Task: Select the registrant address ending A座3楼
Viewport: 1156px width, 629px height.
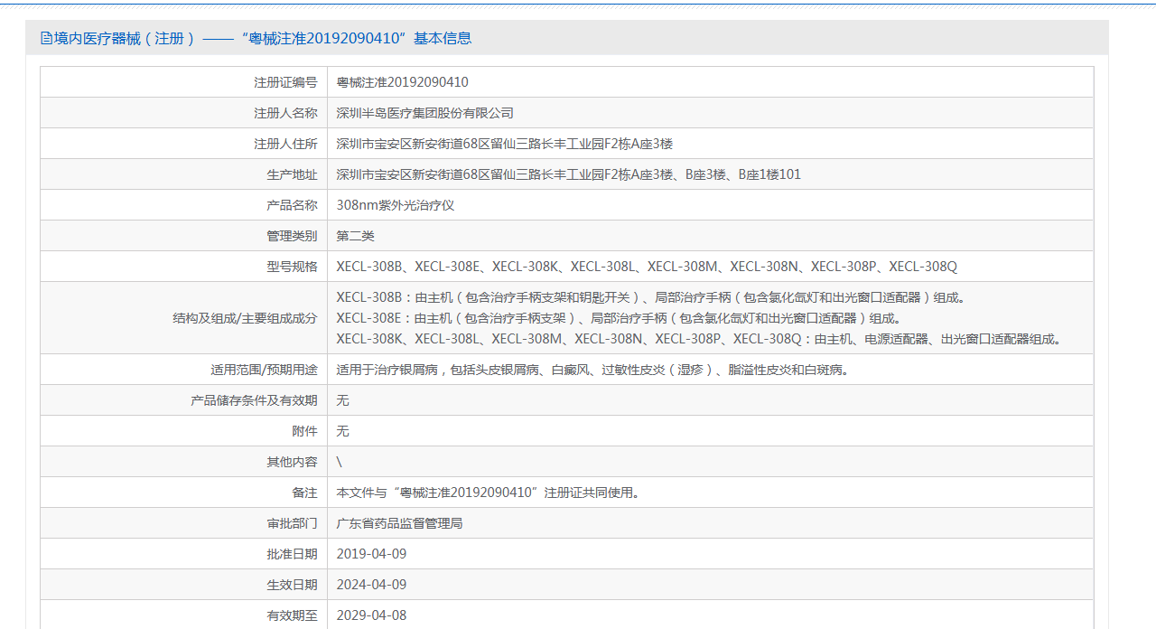Action: coord(505,144)
